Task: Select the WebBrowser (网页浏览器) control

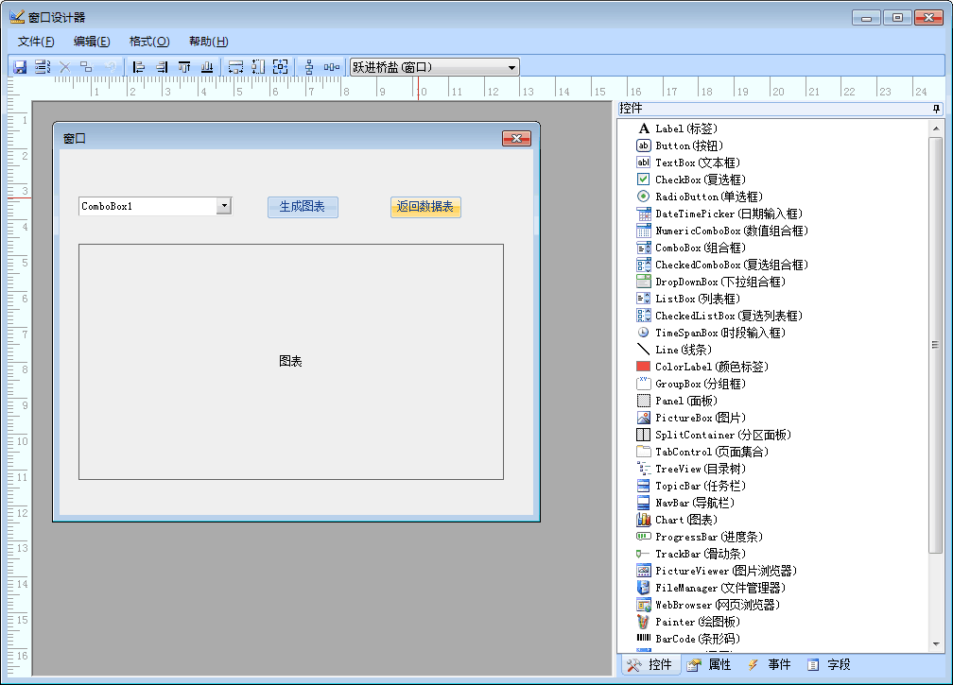Action: [708, 605]
